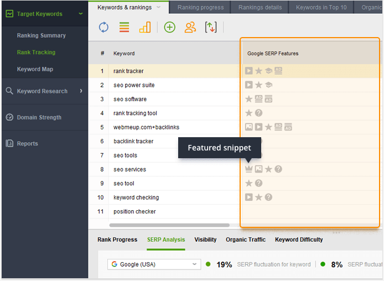Click video icon in rank tracker row
Image resolution: width=384 pixels, height=281 pixels.
click(249, 71)
